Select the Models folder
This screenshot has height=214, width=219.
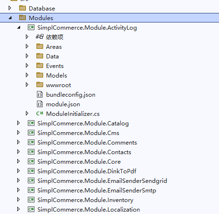[57, 76]
